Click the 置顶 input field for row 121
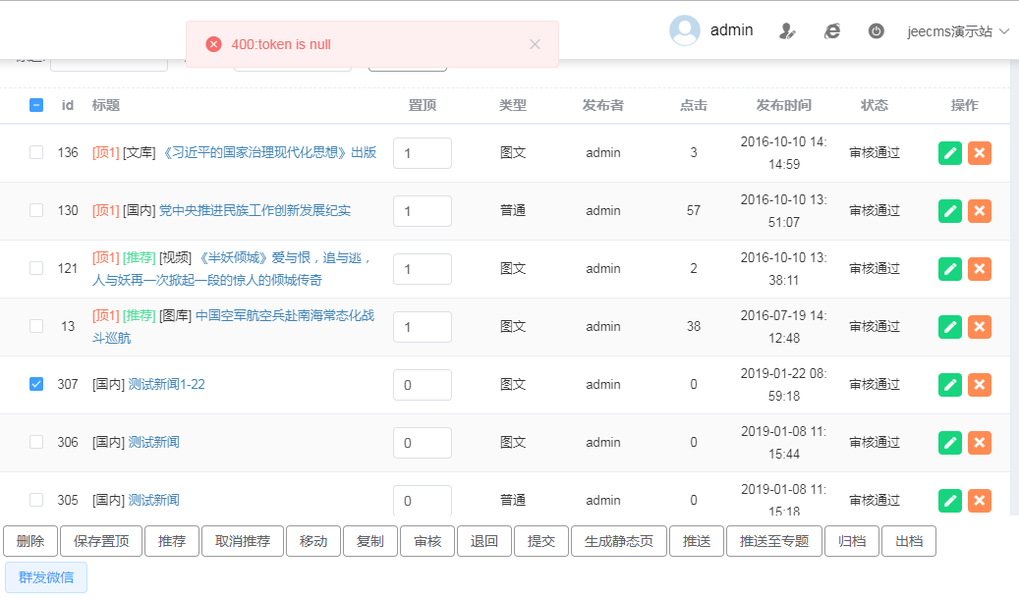This screenshot has width=1019, height=599. 422,269
